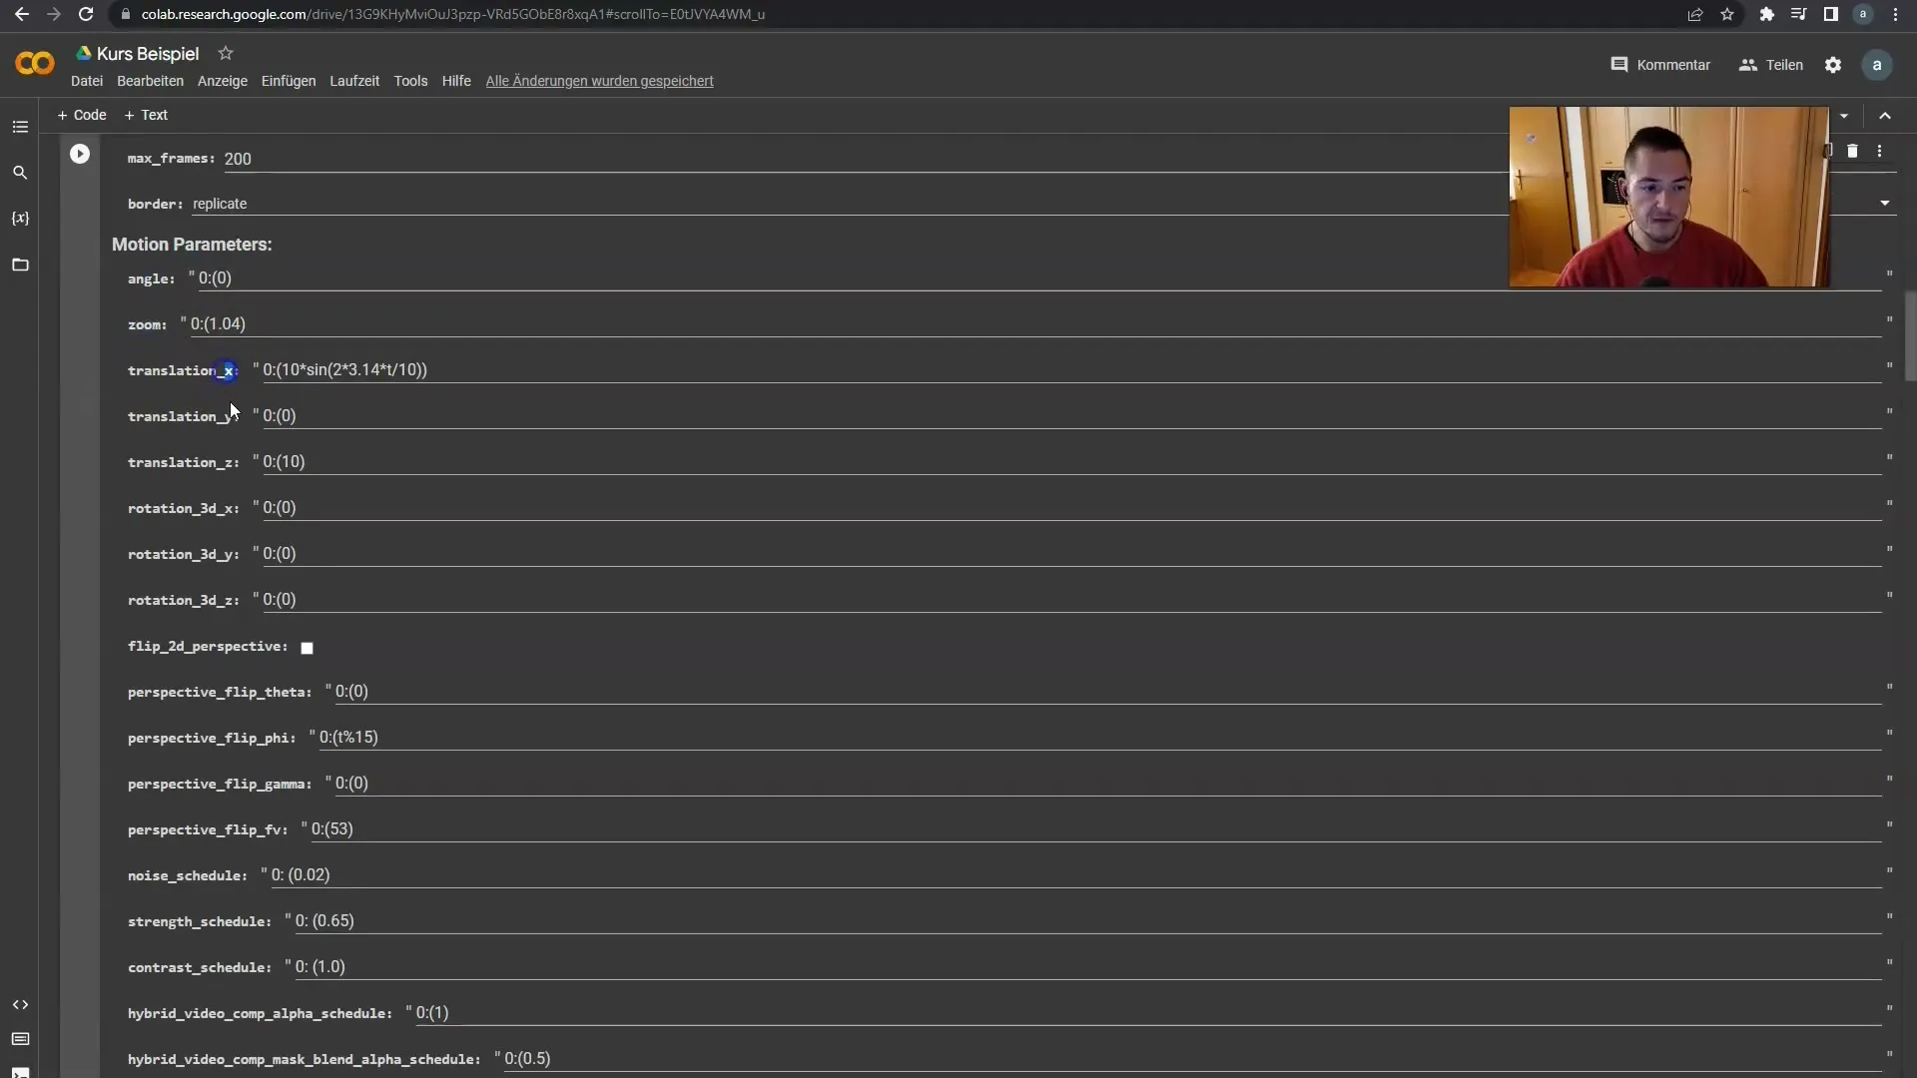Click the settings gear icon
1917x1078 pixels.
1834,65
